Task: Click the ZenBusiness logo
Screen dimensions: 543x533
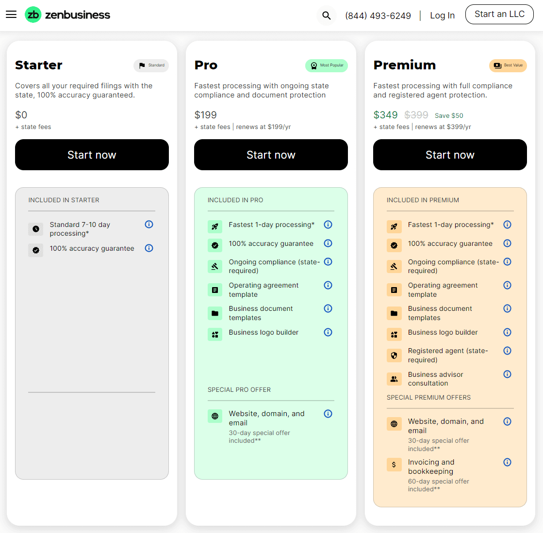Action: point(67,15)
